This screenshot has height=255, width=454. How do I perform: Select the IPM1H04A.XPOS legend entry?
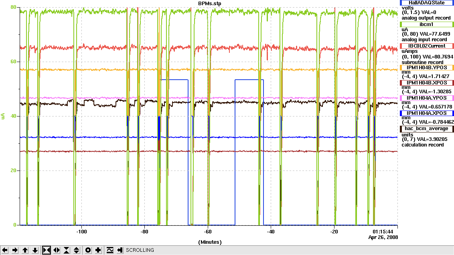pos(427,113)
